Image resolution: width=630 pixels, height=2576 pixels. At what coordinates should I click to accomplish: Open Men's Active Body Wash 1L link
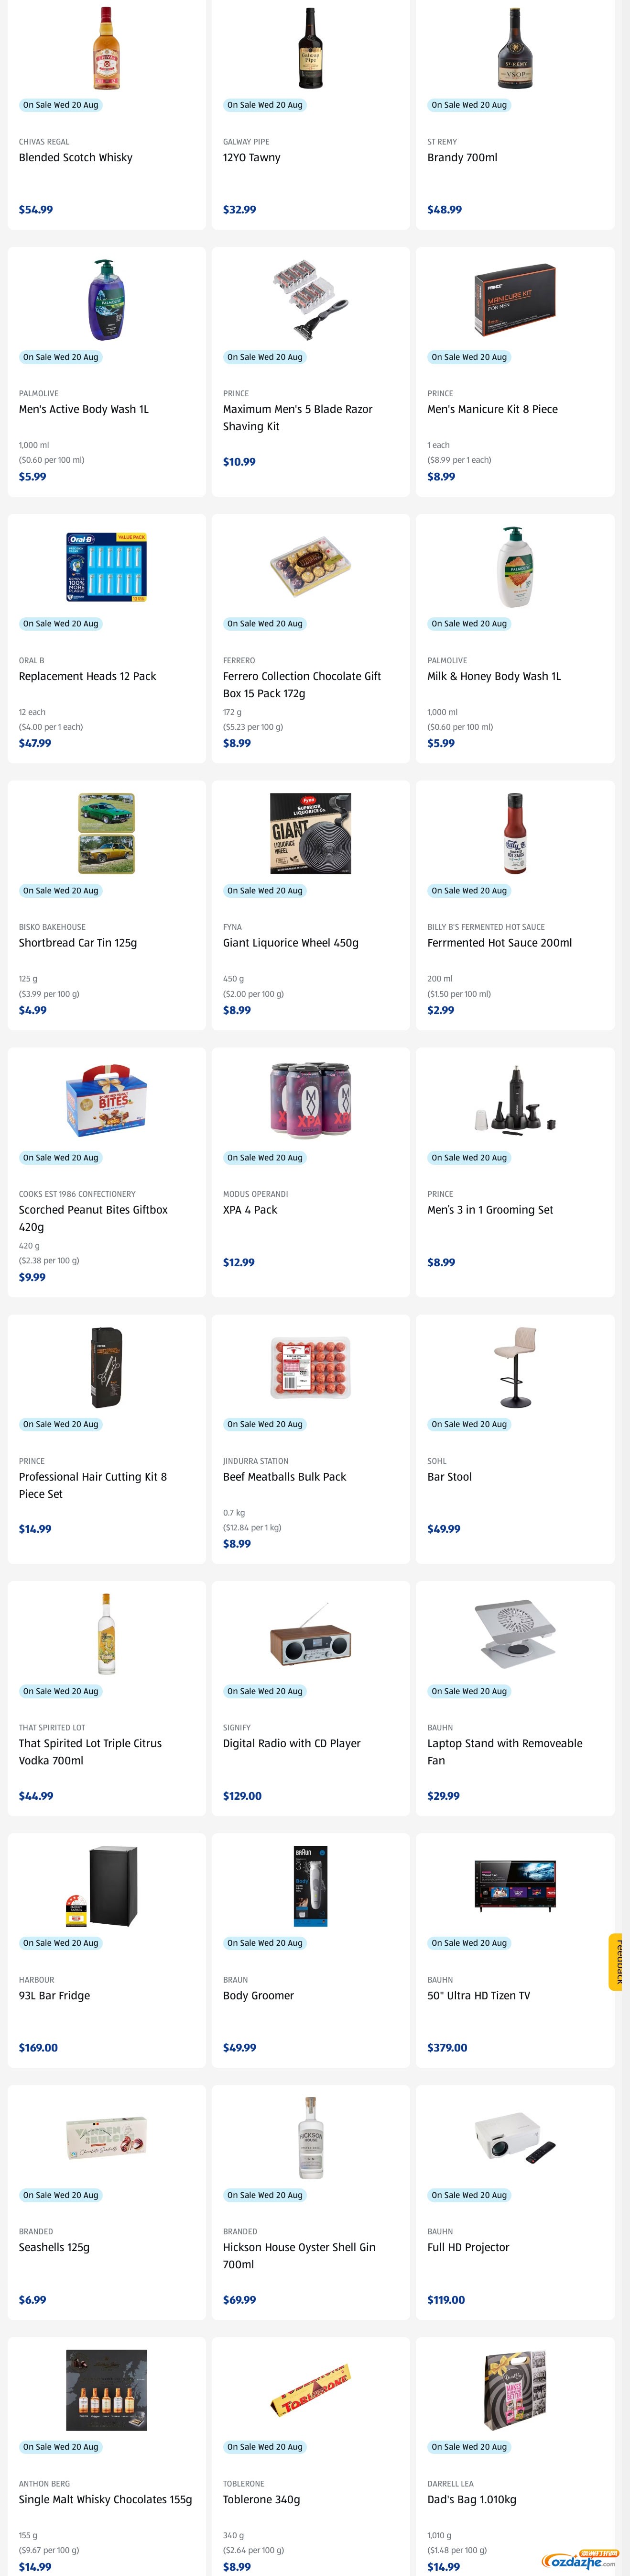(x=84, y=409)
